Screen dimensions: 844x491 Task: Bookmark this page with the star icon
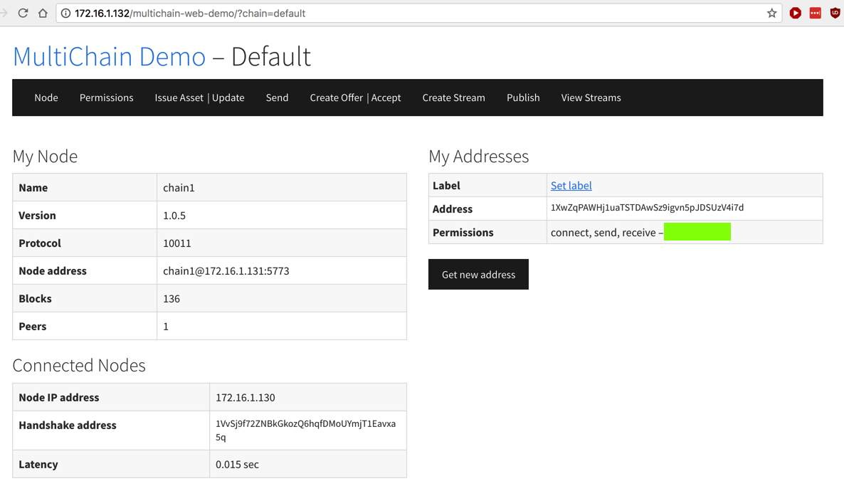[771, 13]
